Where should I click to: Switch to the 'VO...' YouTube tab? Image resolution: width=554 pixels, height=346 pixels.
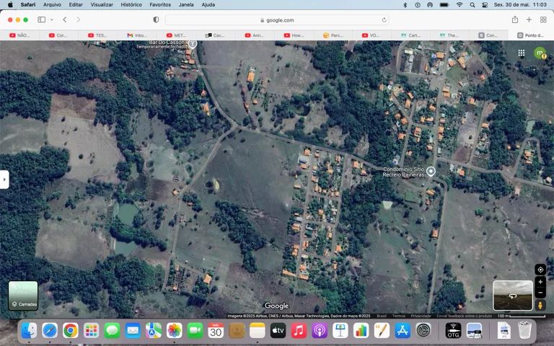[x=371, y=35]
